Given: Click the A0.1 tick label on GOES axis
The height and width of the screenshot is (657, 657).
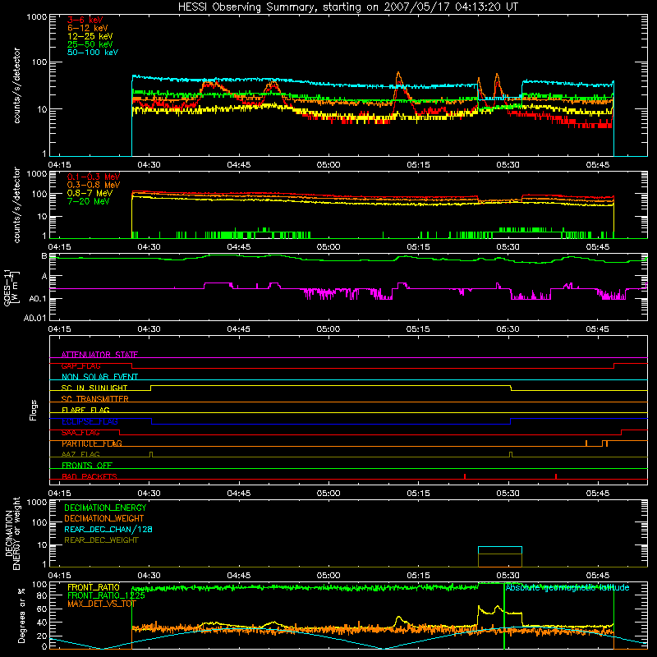Looking at the screenshot, I should click(x=38, y=299).
